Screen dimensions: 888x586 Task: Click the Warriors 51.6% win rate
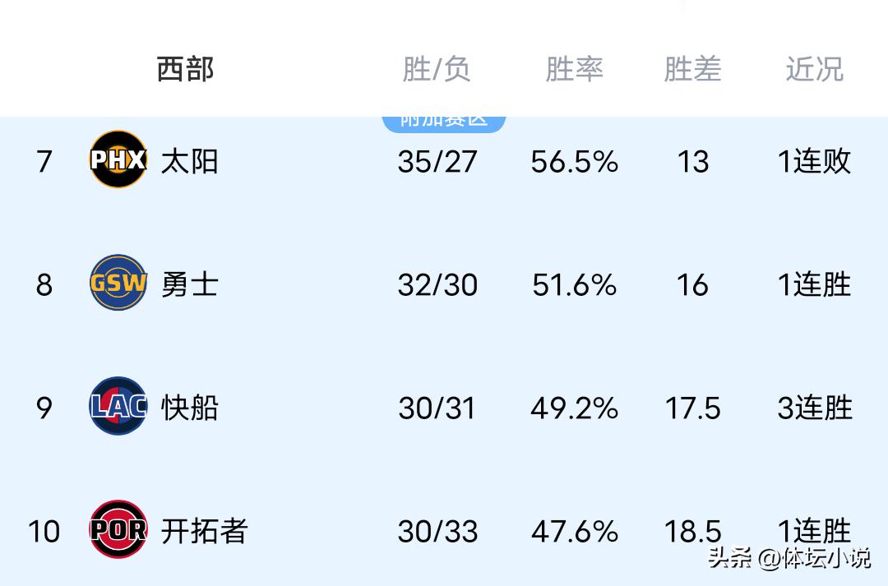(574, 284)
